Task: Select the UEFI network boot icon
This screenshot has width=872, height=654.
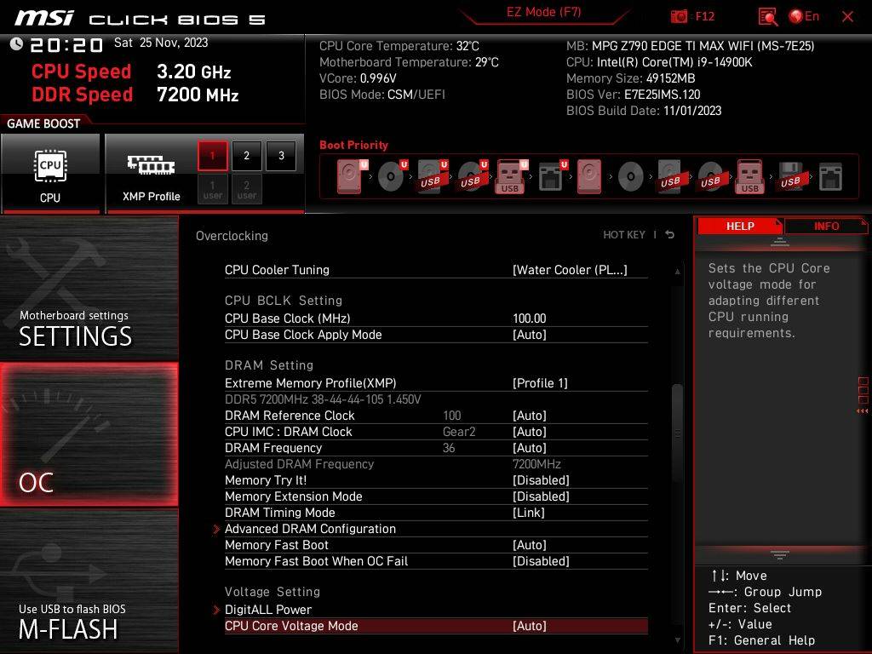Action: [553, 176]
